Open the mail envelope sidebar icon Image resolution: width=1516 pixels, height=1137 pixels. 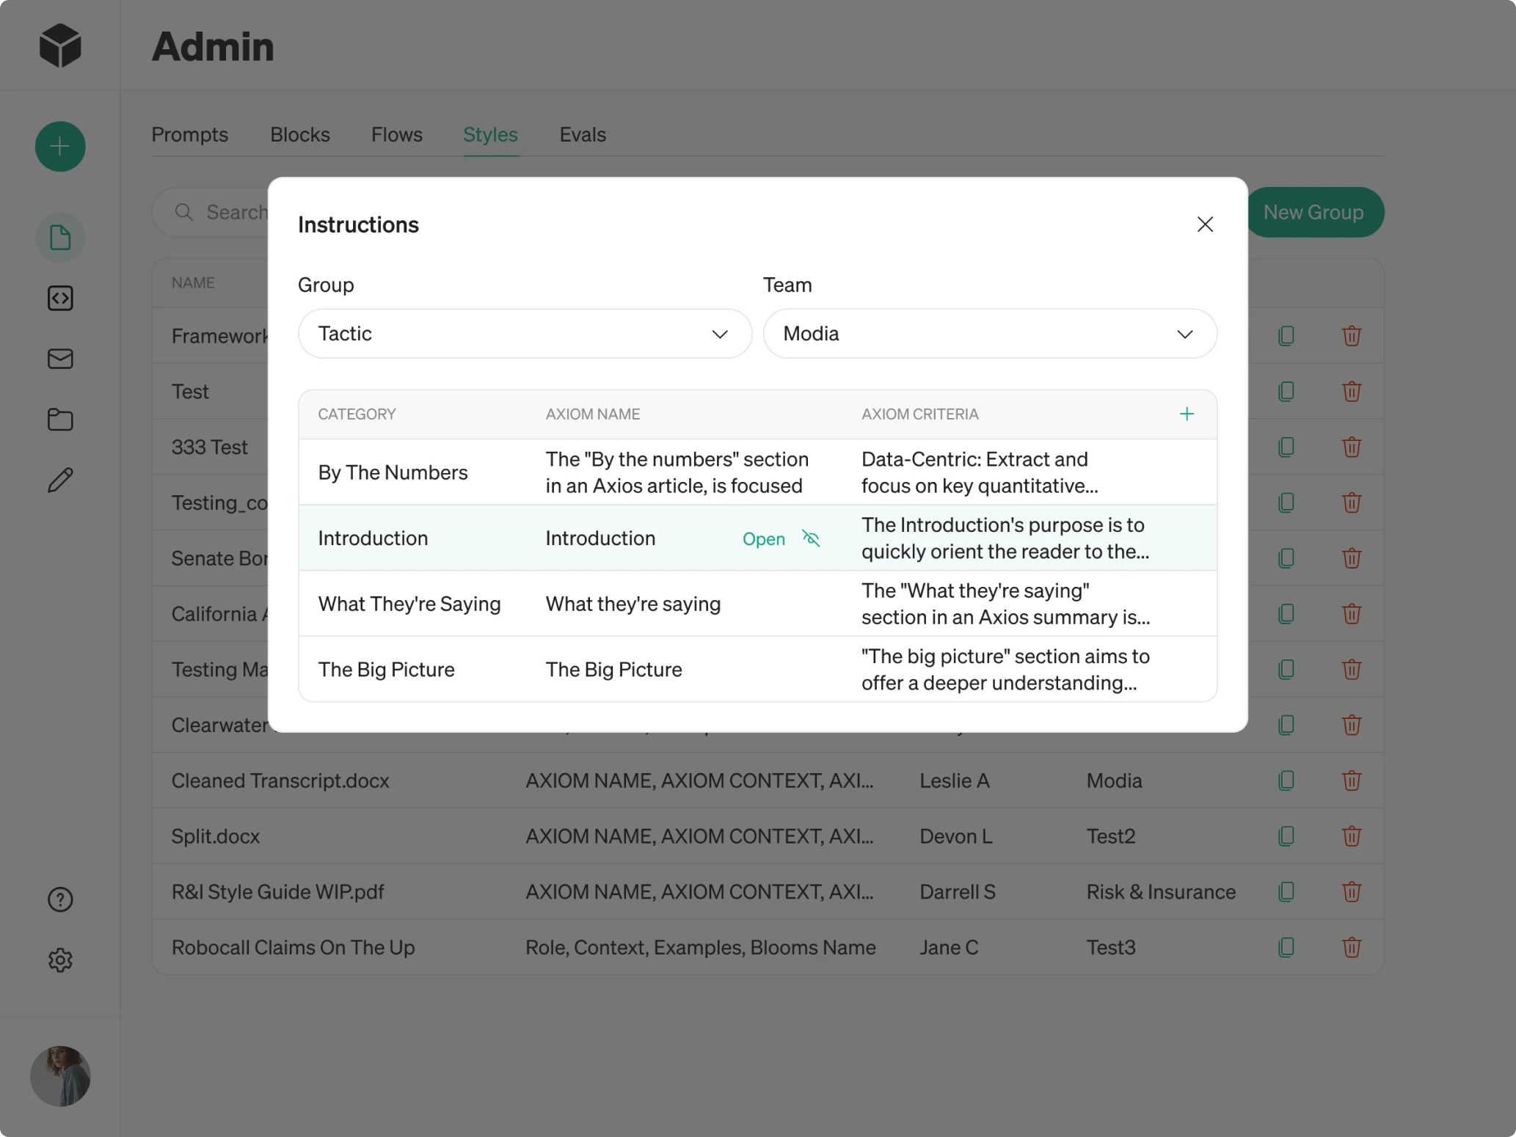(60, 359)
